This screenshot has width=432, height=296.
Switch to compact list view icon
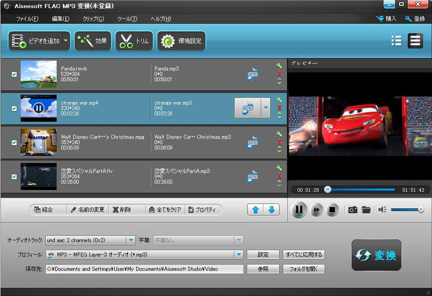pyautogui.click(x=396, y=41)
